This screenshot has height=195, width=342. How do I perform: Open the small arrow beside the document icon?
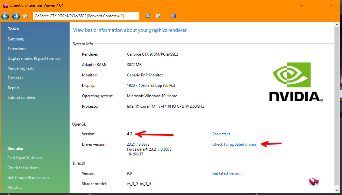pos(166,16)
